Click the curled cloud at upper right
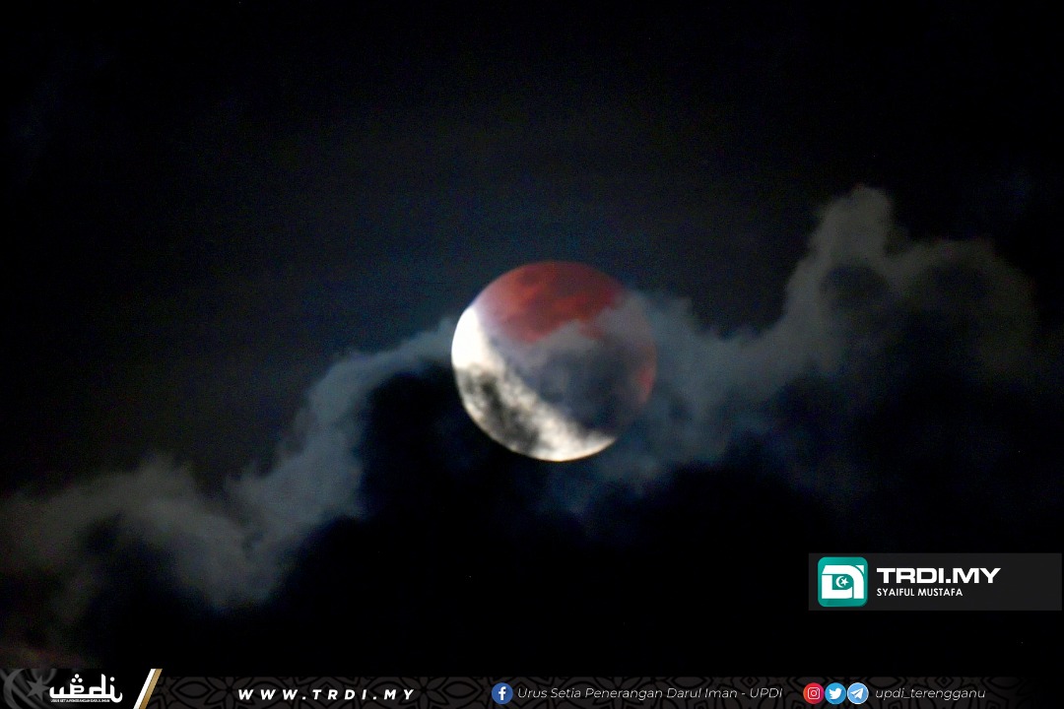This screenshot has width=1064, height=709. point(857,246)
